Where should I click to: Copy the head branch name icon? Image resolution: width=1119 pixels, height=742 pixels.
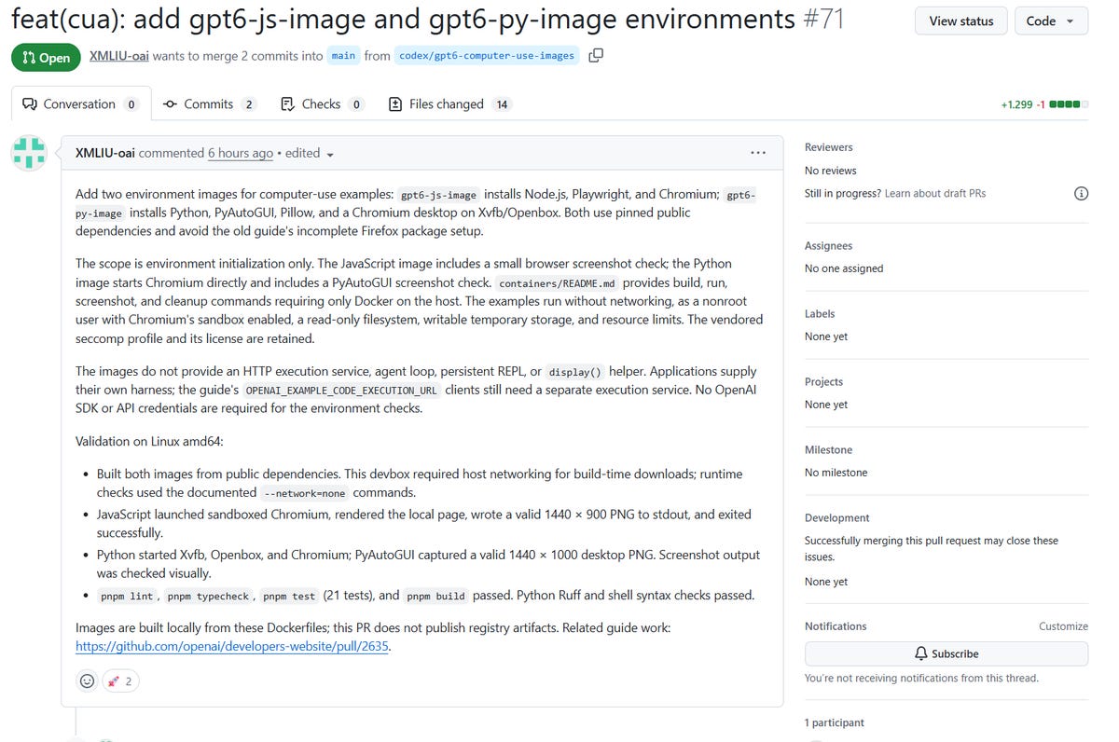coord(596,55)
